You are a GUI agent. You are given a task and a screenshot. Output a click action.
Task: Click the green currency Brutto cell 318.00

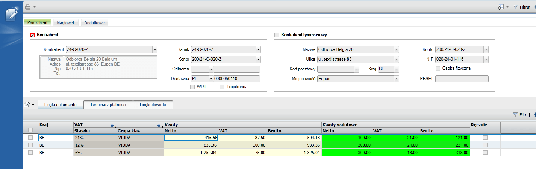coord(445,153)
